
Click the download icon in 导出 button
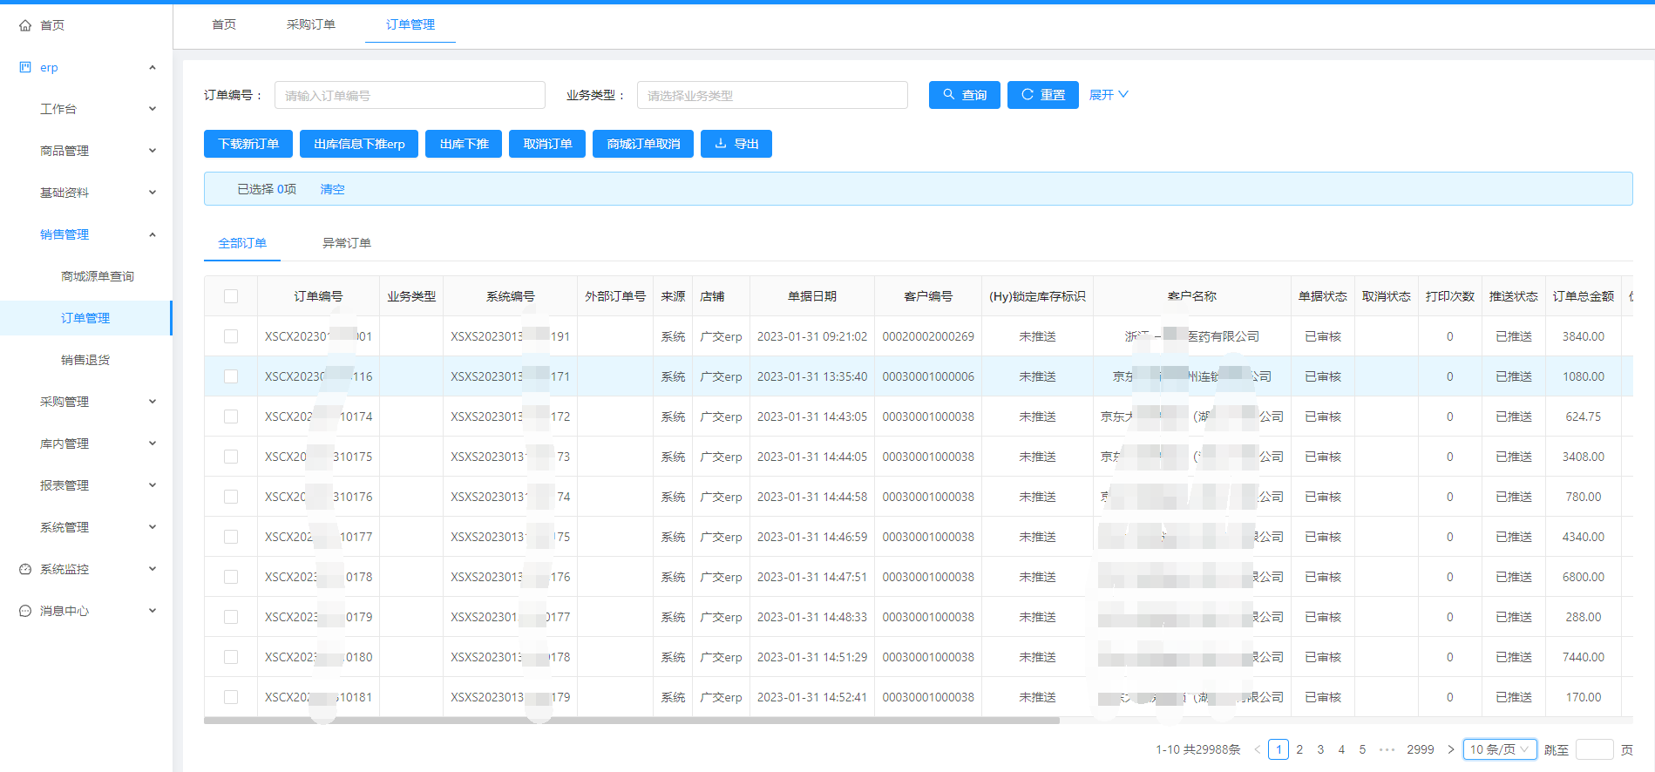pyautogui.click(x=721, y=144)
